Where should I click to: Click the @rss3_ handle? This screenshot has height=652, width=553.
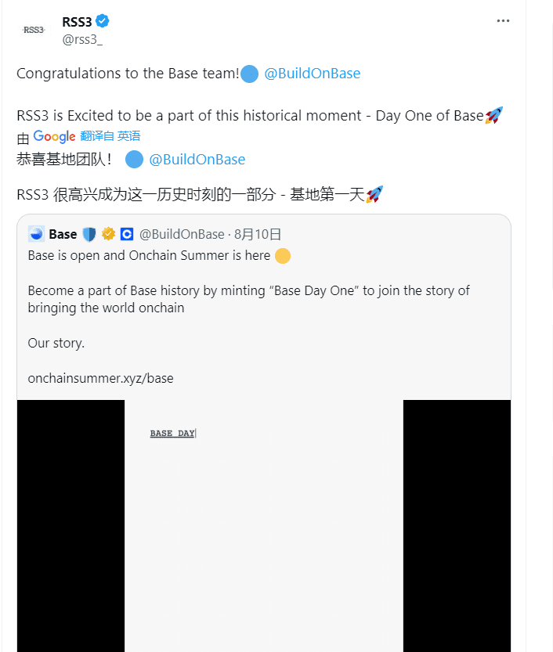point(81,38)
